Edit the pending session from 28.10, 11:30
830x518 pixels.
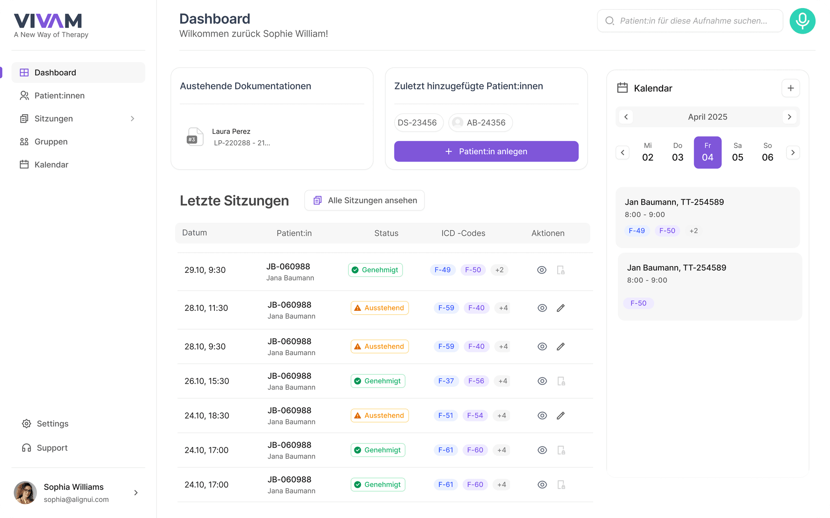561,307
